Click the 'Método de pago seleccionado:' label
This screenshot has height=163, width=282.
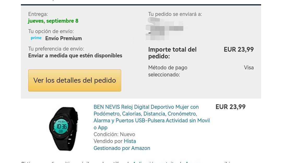coord(168,71)
